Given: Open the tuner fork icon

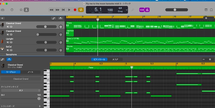Looking at the screenshot, I should (132, 10).
